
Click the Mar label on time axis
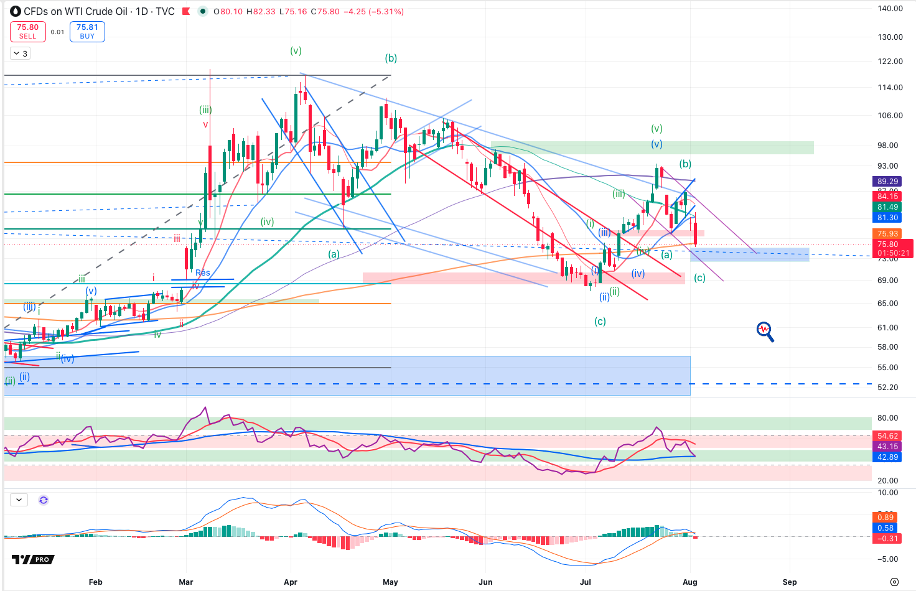[x=186, y=582]
